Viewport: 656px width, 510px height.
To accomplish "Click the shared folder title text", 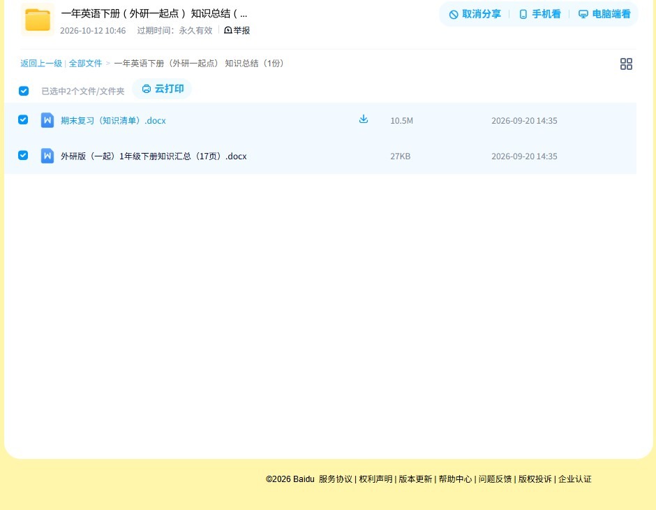I will [154, 14].
